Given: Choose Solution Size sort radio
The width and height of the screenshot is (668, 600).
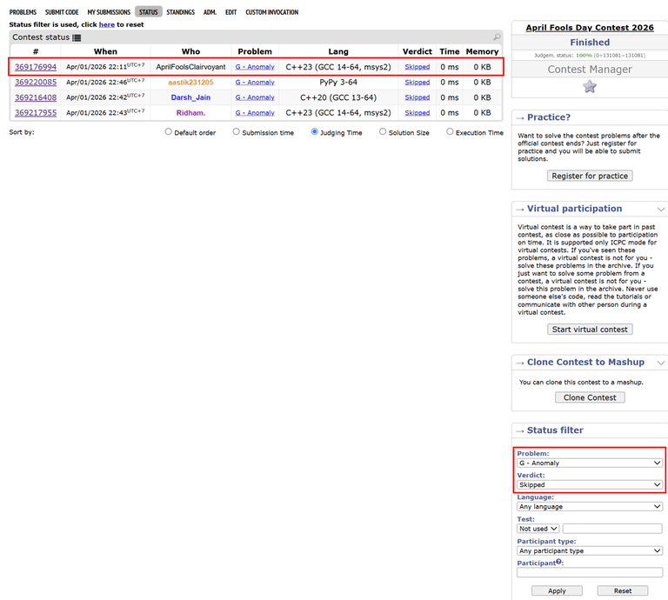Looking at the screenshot, I should click(383, 132).
